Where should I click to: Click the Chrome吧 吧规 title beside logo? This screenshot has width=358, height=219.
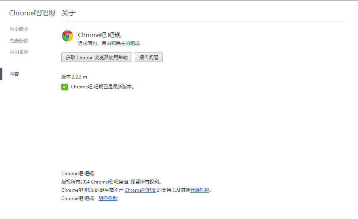tap(99, 35)
